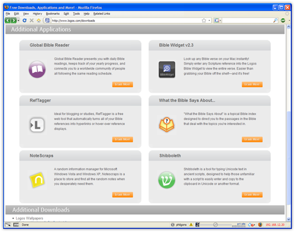Bookmark this page with the star icon
Image resolution: width=295 pixels, height=232 pixels.
[x=204, y=21]
